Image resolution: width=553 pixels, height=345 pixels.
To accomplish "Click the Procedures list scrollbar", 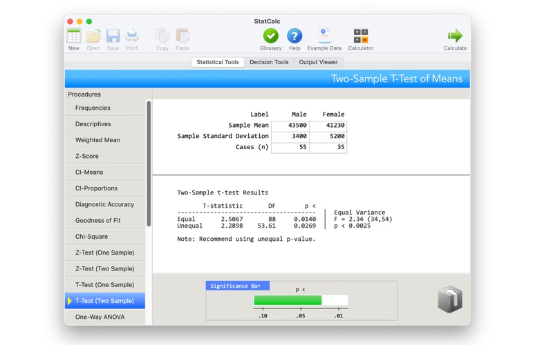I will click(x=149, y=164).
